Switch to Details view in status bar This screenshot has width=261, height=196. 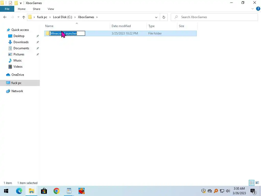coord(252,183)
